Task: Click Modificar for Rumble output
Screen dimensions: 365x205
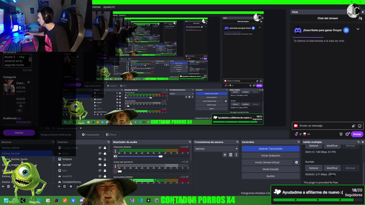Action: [332, 168]
